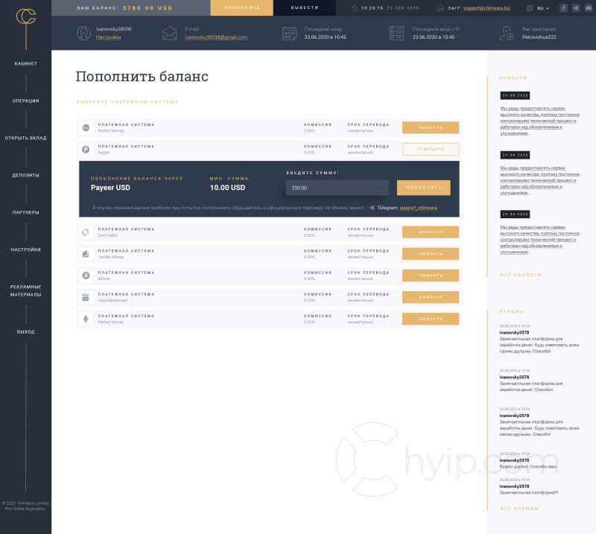Viewport: 596px width, 534px height.
Task: Click the Пополнить tab in the top bar
Action: pos(241,7)
